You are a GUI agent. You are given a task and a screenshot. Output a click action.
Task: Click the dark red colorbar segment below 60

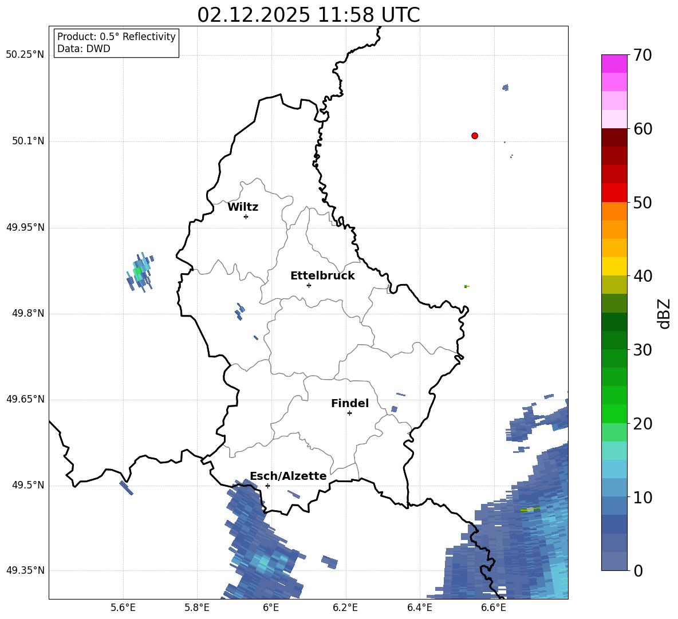pyautogui.click(x=614, y=137)
